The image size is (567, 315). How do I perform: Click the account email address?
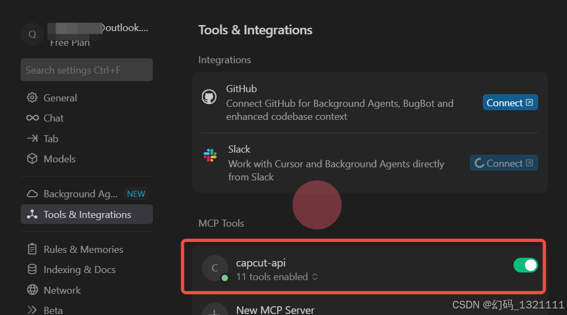pyautogui.click(x=98, y=28)
